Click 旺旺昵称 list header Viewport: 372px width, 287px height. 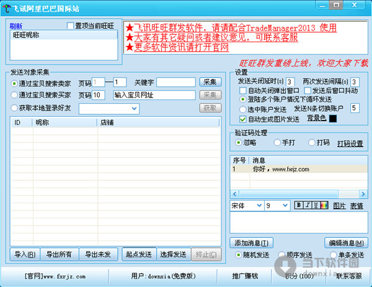[x=64, y=35]
